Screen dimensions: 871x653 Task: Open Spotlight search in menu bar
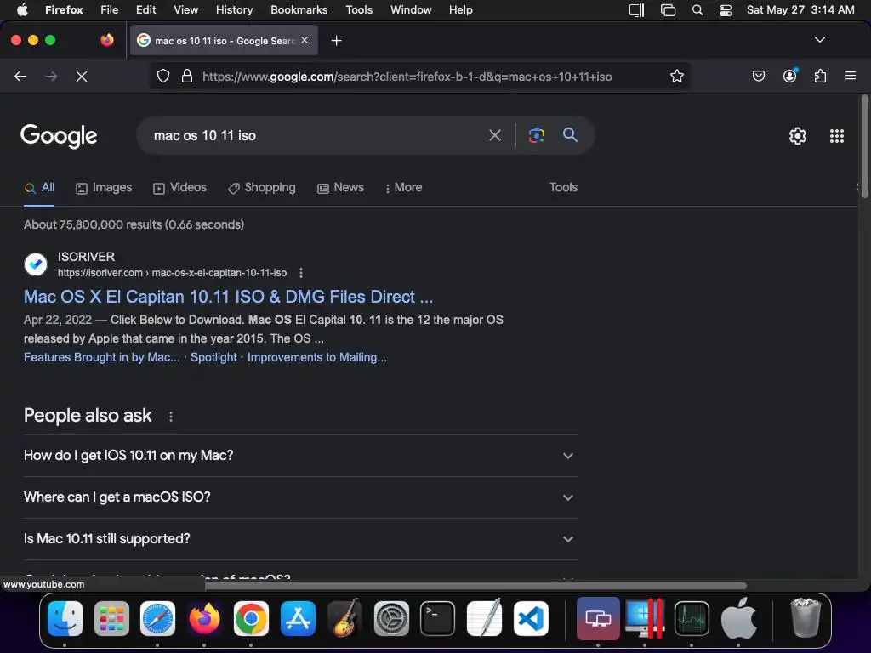[x=697, y=10]
